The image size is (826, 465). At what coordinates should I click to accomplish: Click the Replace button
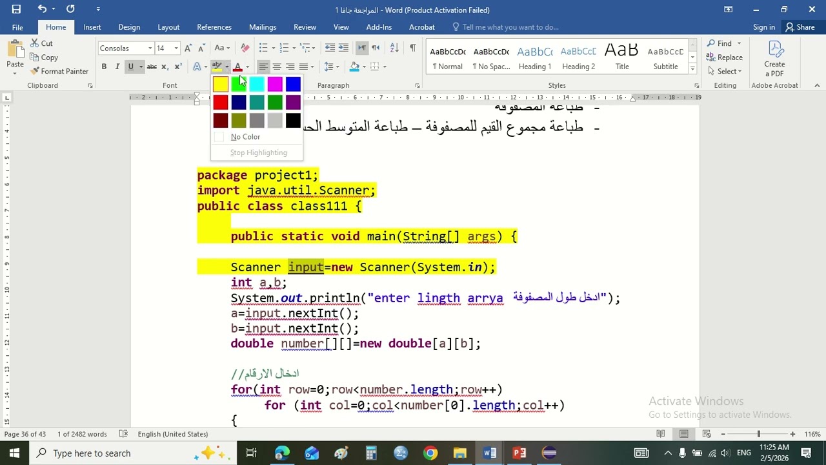click(725, 57)
